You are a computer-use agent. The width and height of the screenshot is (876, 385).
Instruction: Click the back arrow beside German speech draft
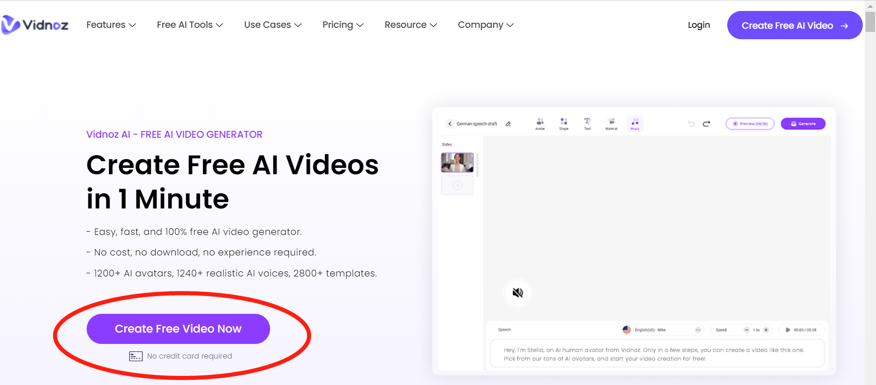point(450,124)
